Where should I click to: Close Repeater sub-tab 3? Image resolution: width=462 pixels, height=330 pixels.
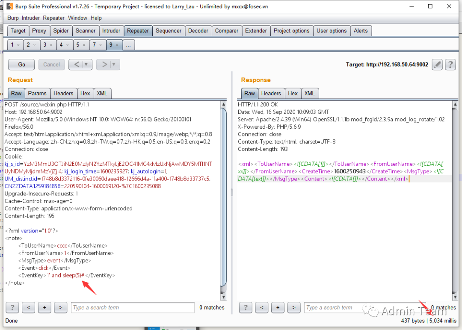pos(51,45)
